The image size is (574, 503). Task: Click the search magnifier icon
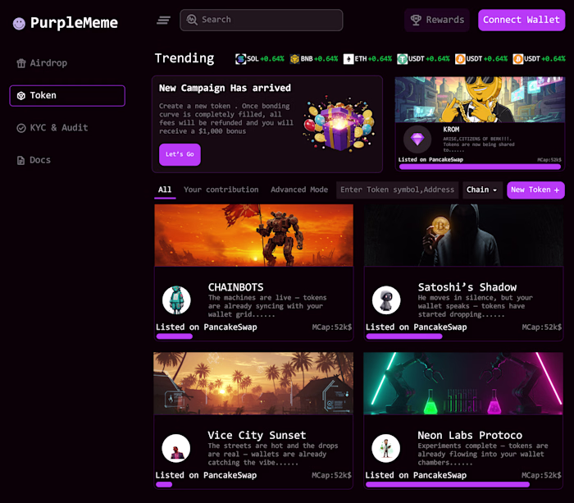[x=192, y=20]
